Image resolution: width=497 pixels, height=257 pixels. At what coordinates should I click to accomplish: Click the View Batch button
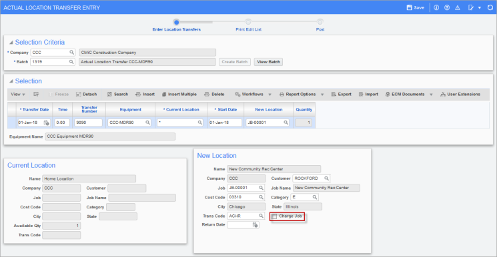[268, 62]
